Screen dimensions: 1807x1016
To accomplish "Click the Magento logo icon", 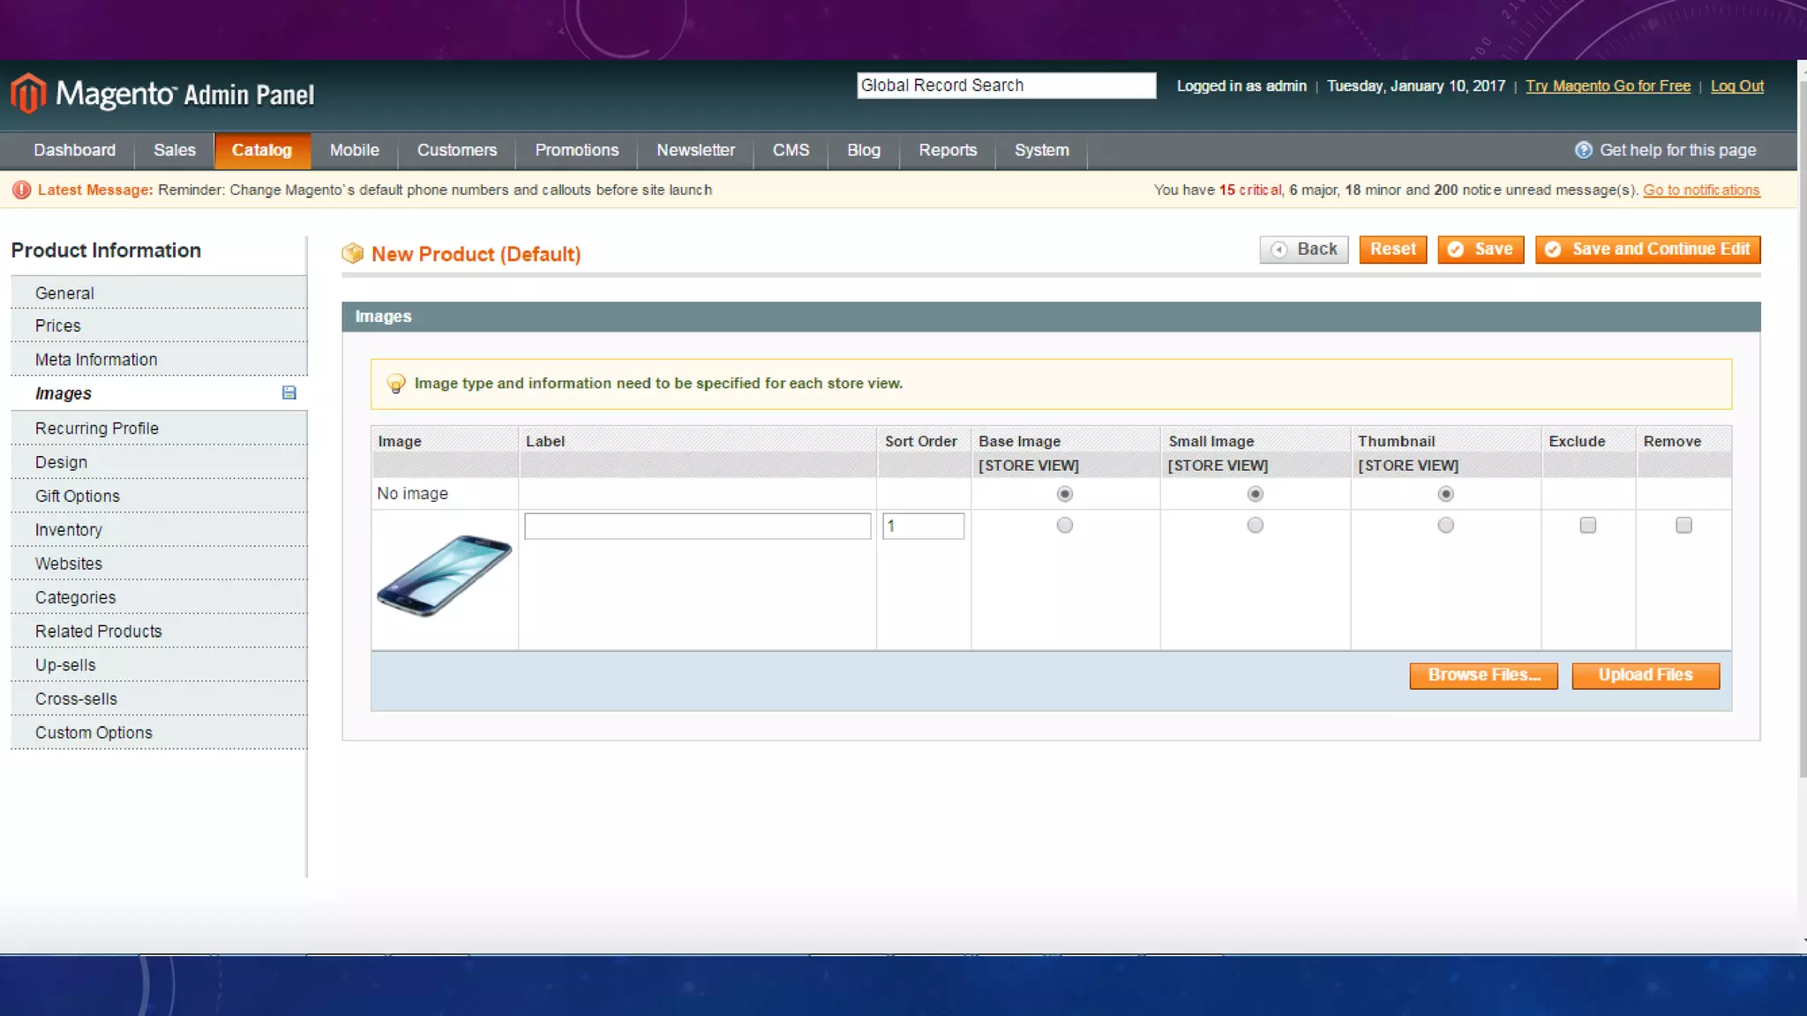I will 28,93.
